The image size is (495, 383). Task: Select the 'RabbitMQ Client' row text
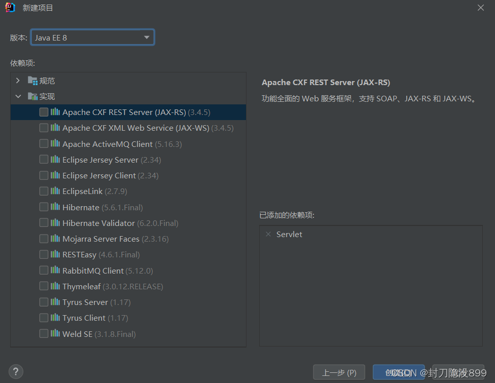pos(93,271)
